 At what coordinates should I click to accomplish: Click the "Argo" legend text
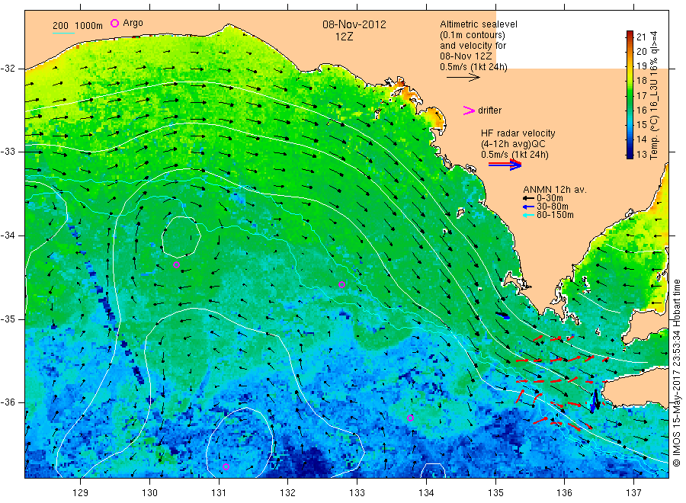click(x=133, y=23)
